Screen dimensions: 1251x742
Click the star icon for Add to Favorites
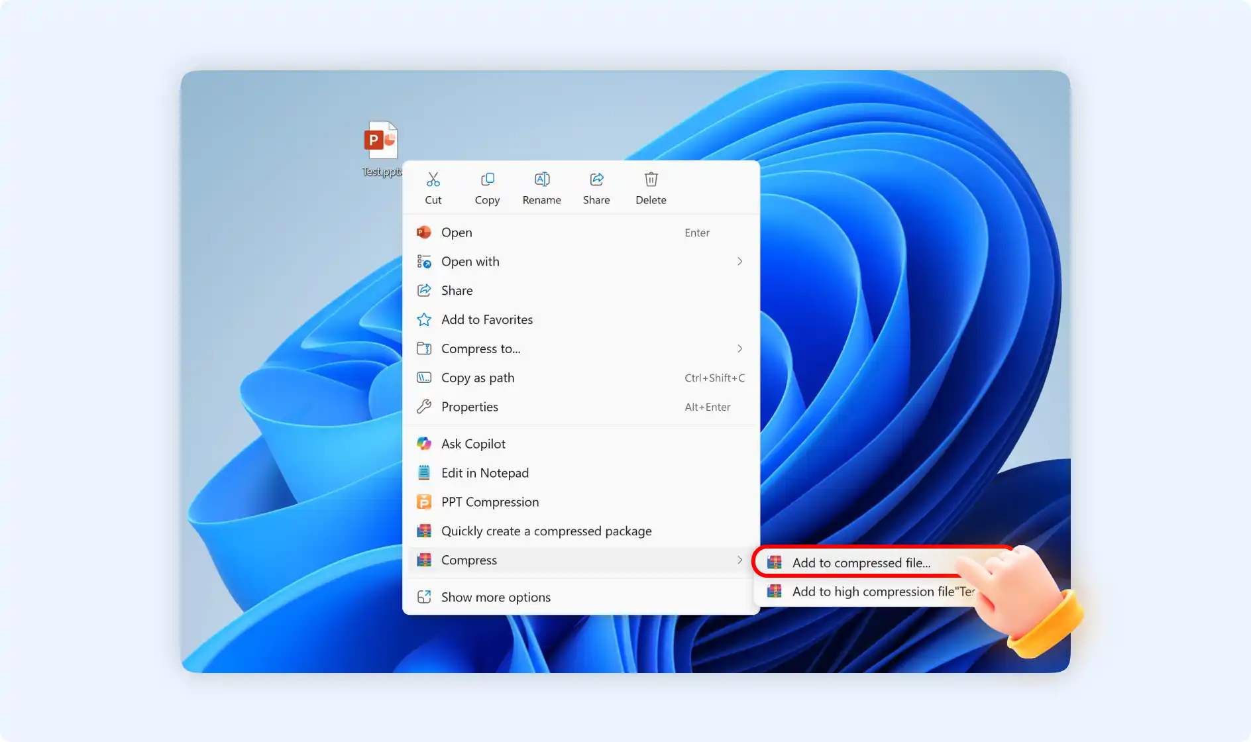click(x=424, y=320)
